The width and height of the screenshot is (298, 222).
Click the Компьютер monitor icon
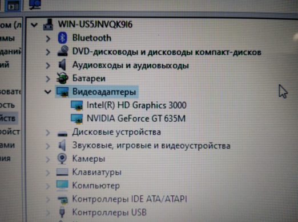click(62, 186)
